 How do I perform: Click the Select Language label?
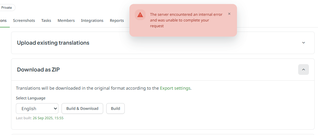pyautogui.click(x=31, y=98)
